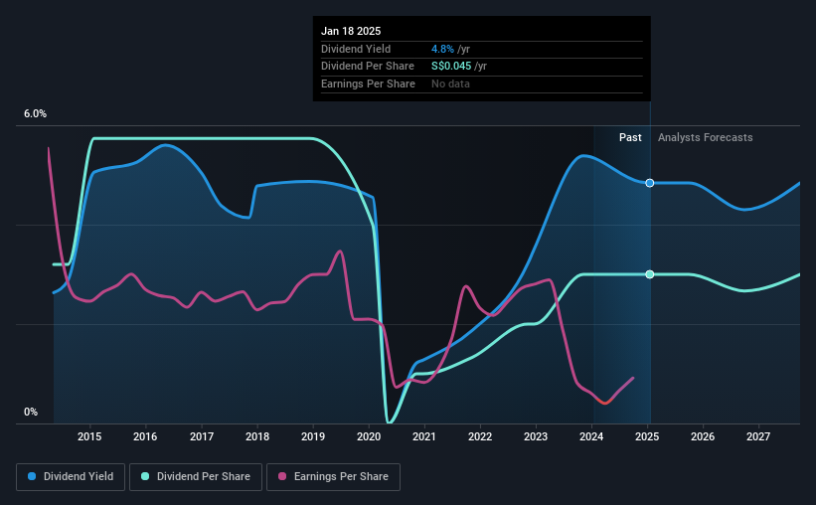Click the 2022 x-axis label
Viewport: 816px width, 505px height.
480,436
